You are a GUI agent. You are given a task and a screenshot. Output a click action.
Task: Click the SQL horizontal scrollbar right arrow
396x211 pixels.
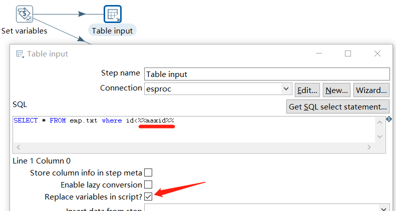tap(369, 147)
